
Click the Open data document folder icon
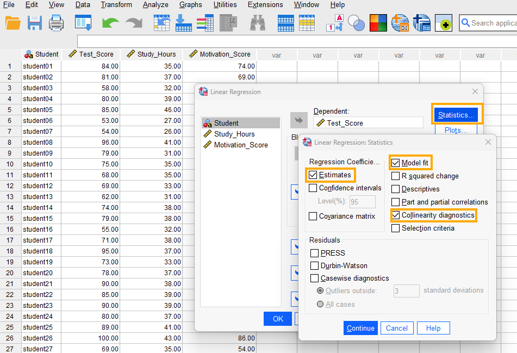13,23
